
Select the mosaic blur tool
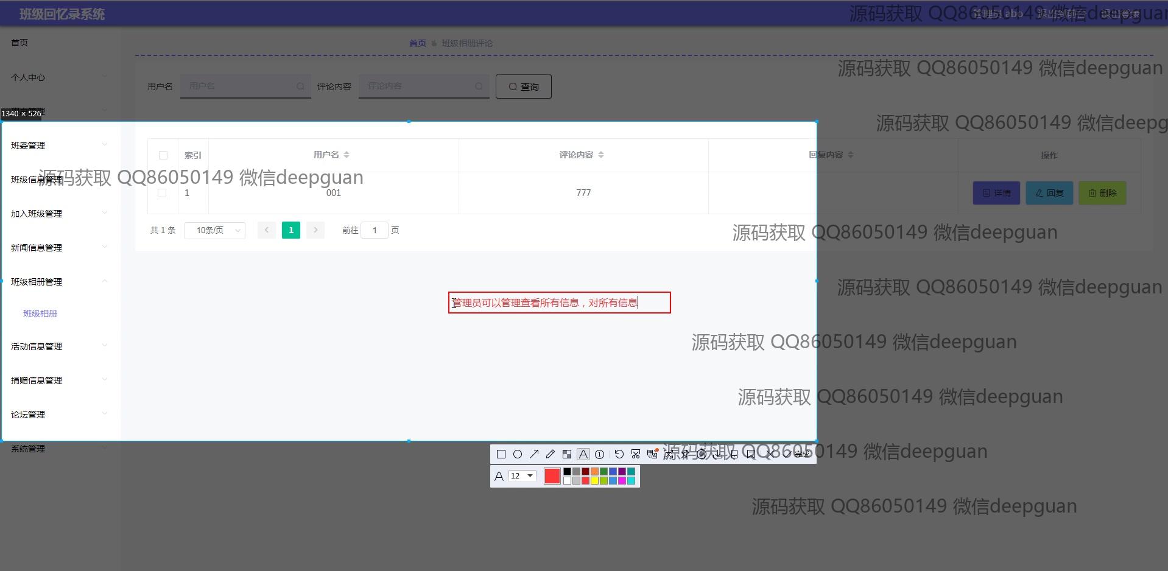[567, 454]
